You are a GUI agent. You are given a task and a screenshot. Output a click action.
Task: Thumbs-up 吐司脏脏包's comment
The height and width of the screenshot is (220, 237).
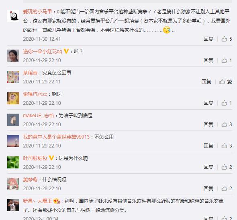tap(227, 167)
